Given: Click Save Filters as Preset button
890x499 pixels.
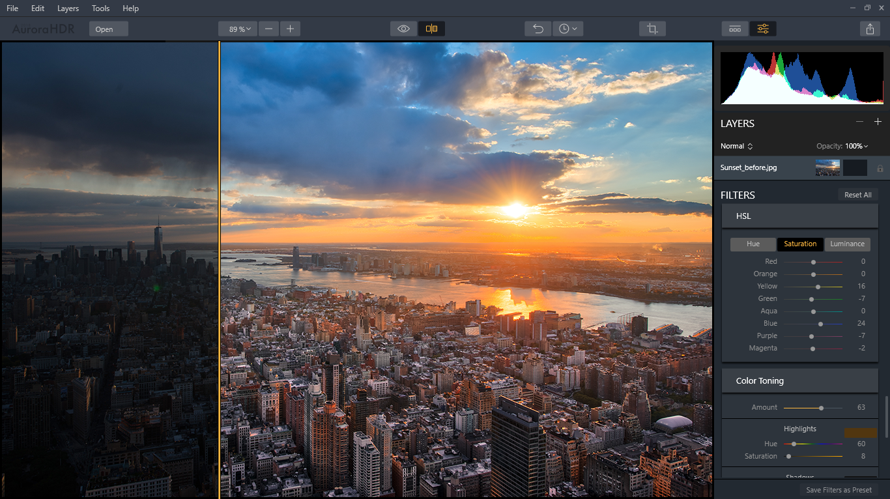Looking at the screenshot, I should 838,490.
